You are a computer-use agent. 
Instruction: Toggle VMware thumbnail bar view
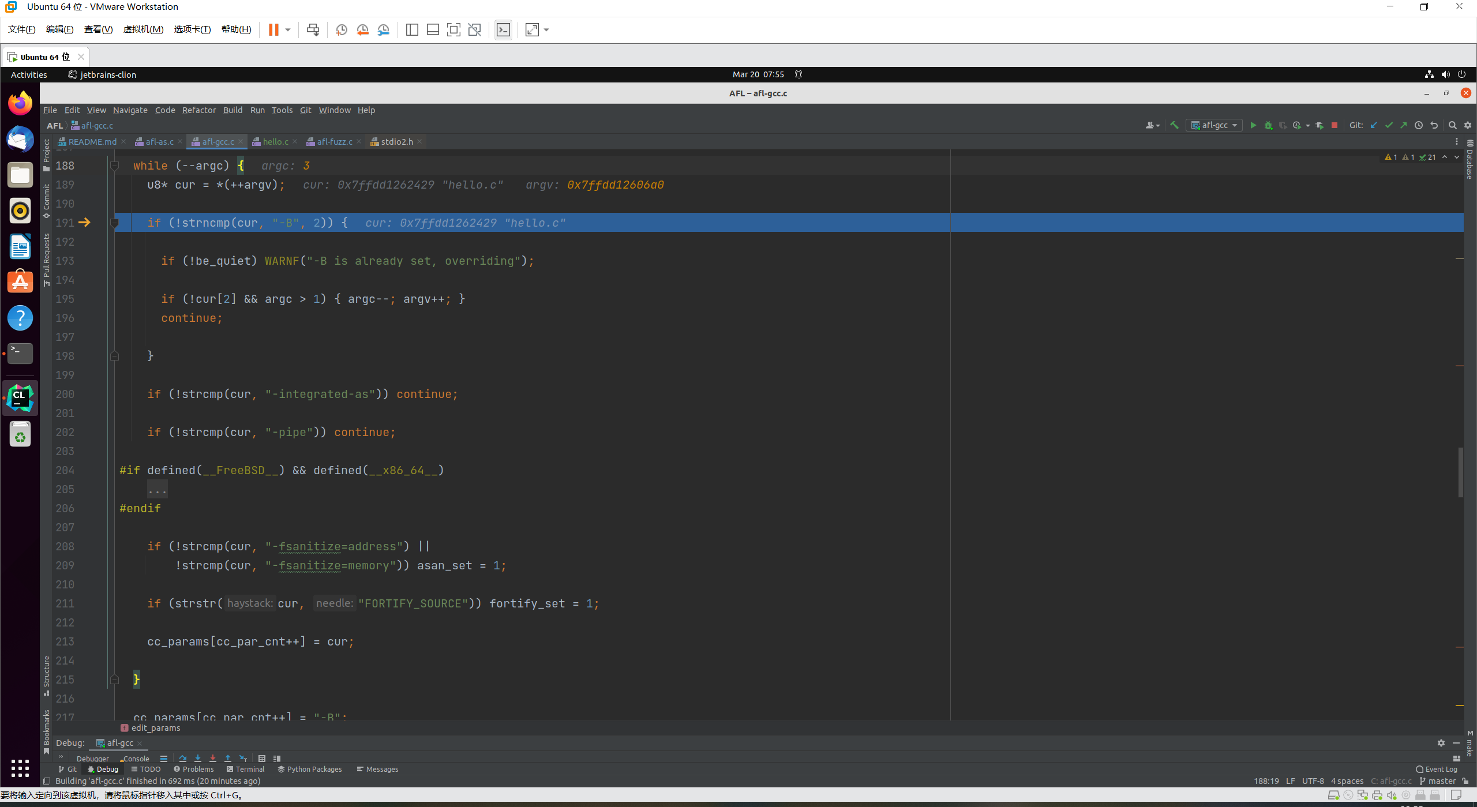(433, 29)
